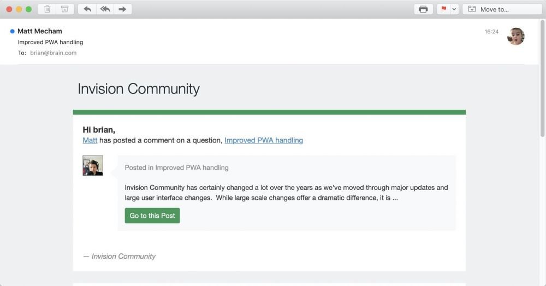Follow the Improved PWA handling link
The height and width of the screenshot is (286, 546).
(264, 140)
